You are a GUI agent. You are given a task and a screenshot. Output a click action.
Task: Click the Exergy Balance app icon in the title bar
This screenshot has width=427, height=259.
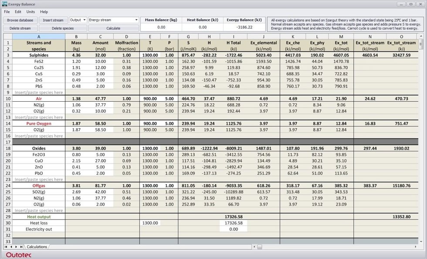(x=5, y=4)
